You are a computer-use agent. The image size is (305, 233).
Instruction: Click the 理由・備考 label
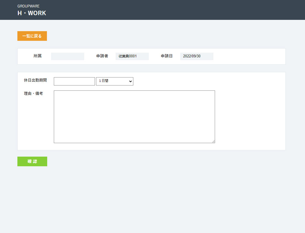33,93
